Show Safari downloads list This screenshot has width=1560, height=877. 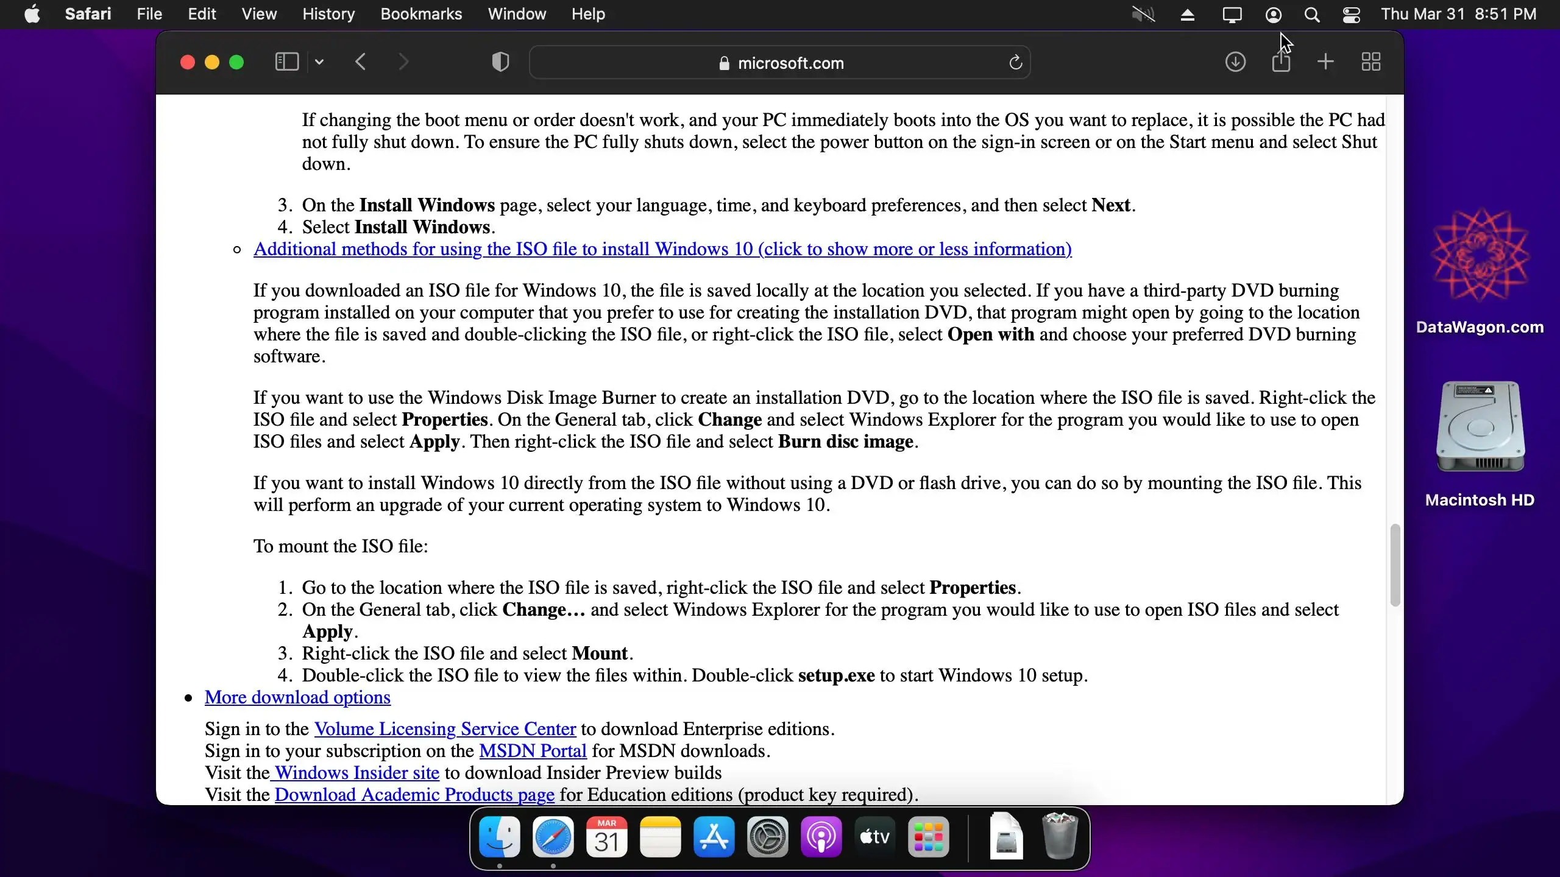(x=1235, y=62)
